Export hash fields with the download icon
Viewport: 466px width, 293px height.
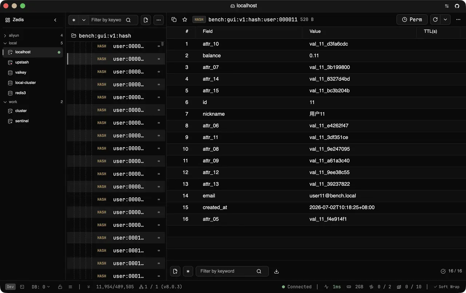(276, 271)
